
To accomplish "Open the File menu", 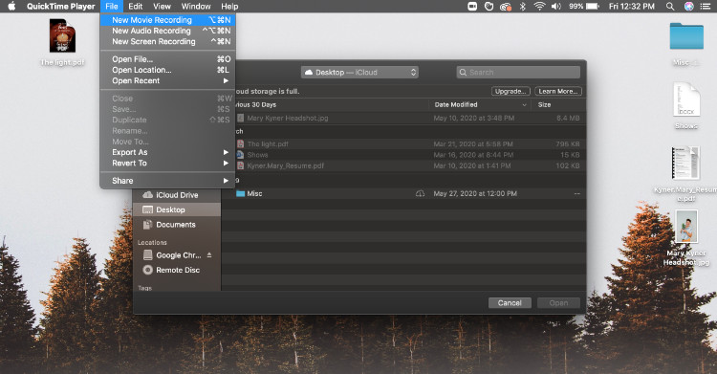I will (x=112, y=7).
